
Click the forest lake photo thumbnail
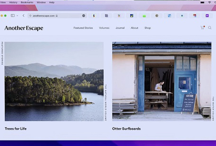pyautogui.click(x=54, y=81)
